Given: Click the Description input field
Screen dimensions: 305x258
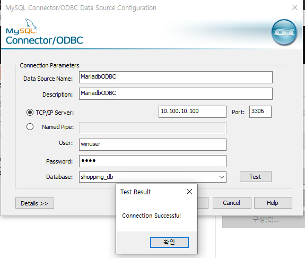Looking at the screenshot, I should 176,93.
